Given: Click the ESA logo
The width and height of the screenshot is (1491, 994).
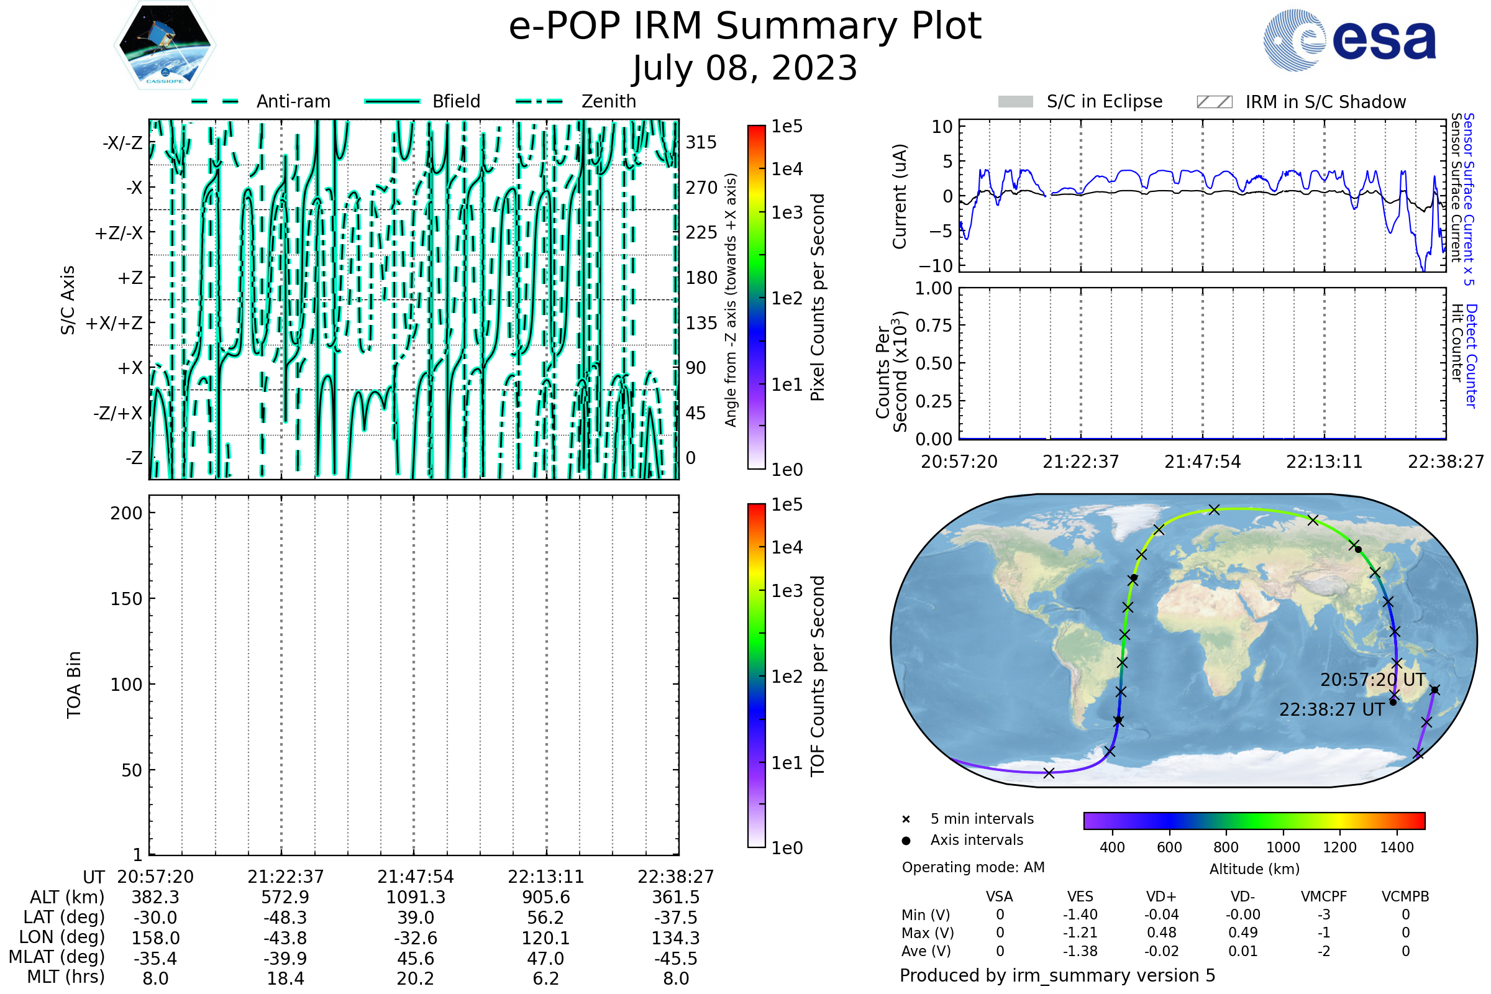Looking at the screenshot, I should pyautogui.click(x=1350, y=39).
